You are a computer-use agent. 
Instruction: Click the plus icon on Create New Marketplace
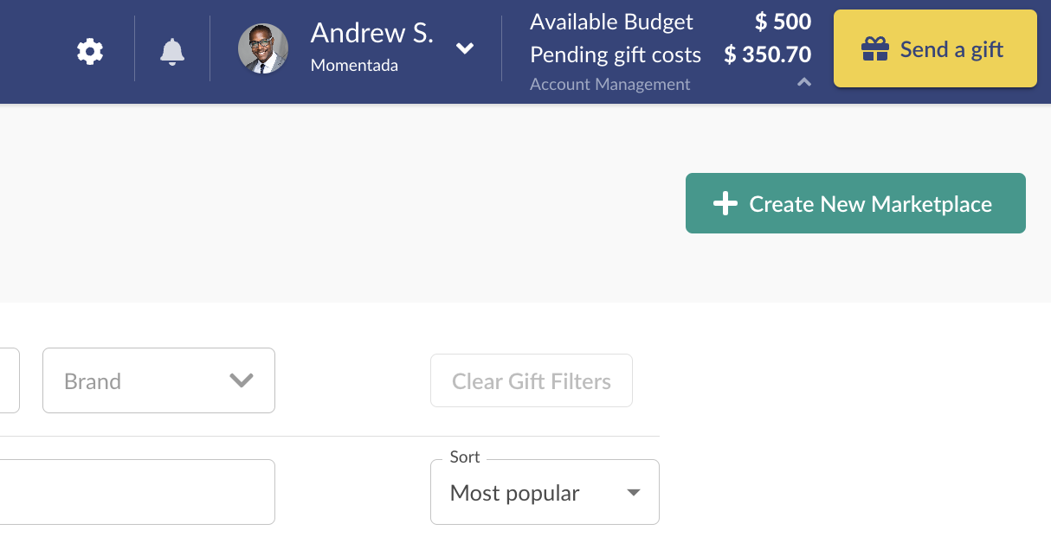(x=725, y=204)
